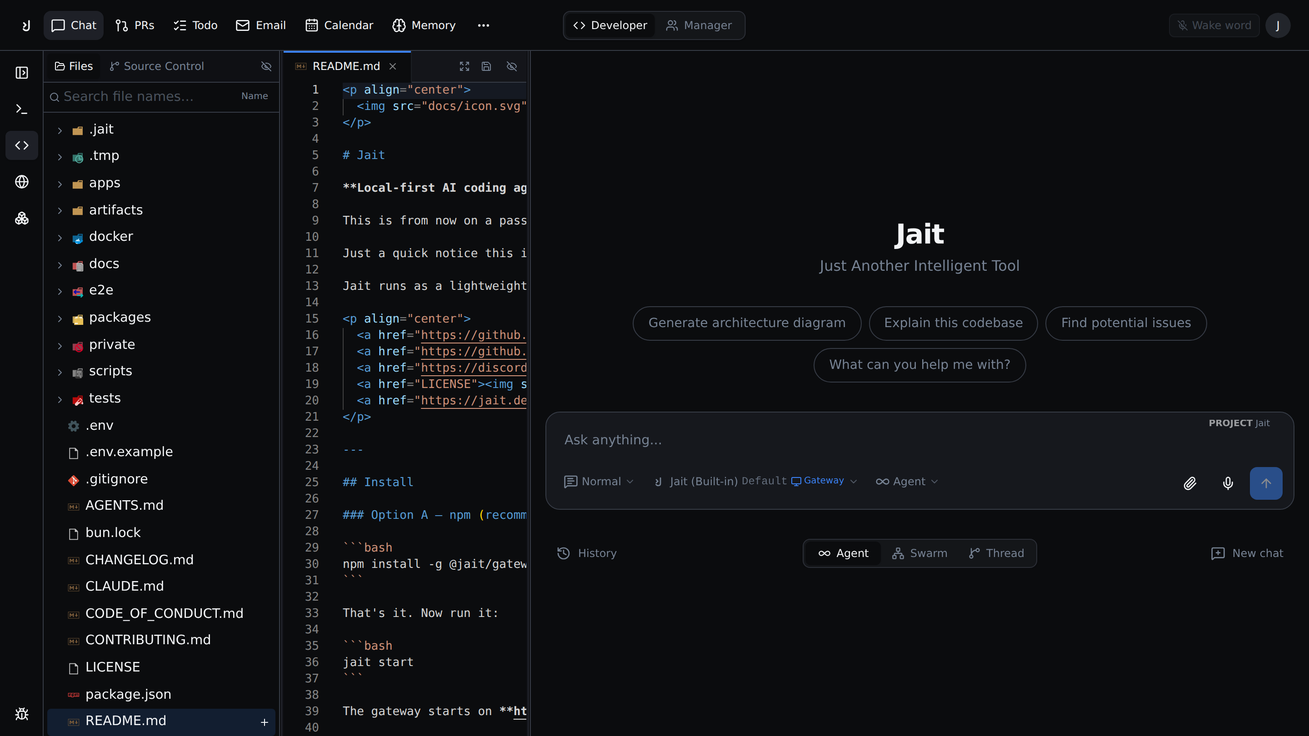Click the Jait logo icon in top bar
This screenshot has width=1309, height=736.
click(x=26, y=25)
